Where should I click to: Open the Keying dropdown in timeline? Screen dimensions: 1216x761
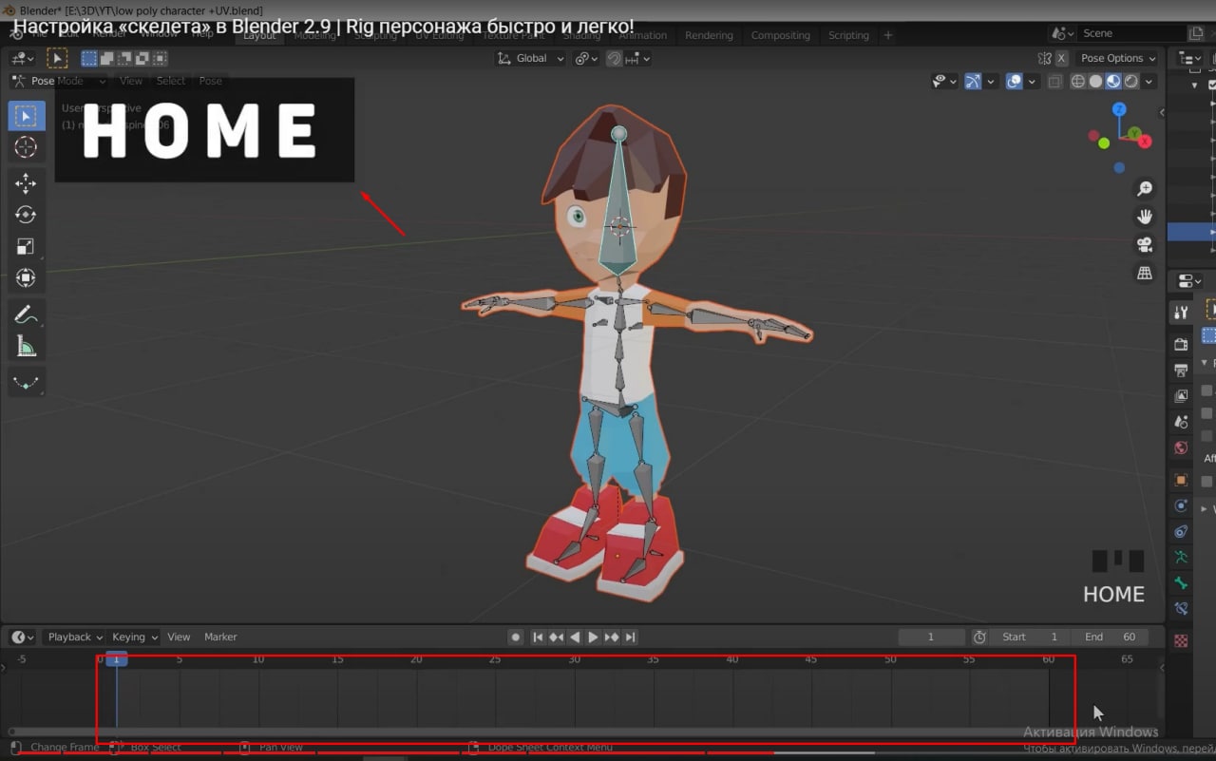tap(134, 637)
